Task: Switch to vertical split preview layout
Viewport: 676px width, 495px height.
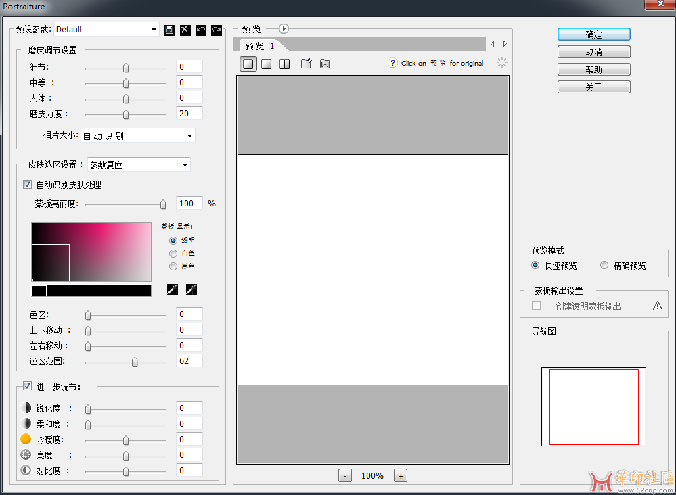Action: 285,63
